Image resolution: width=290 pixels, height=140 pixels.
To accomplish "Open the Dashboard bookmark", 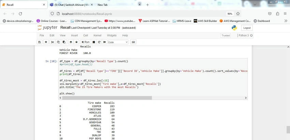I will tap(262, 21).
